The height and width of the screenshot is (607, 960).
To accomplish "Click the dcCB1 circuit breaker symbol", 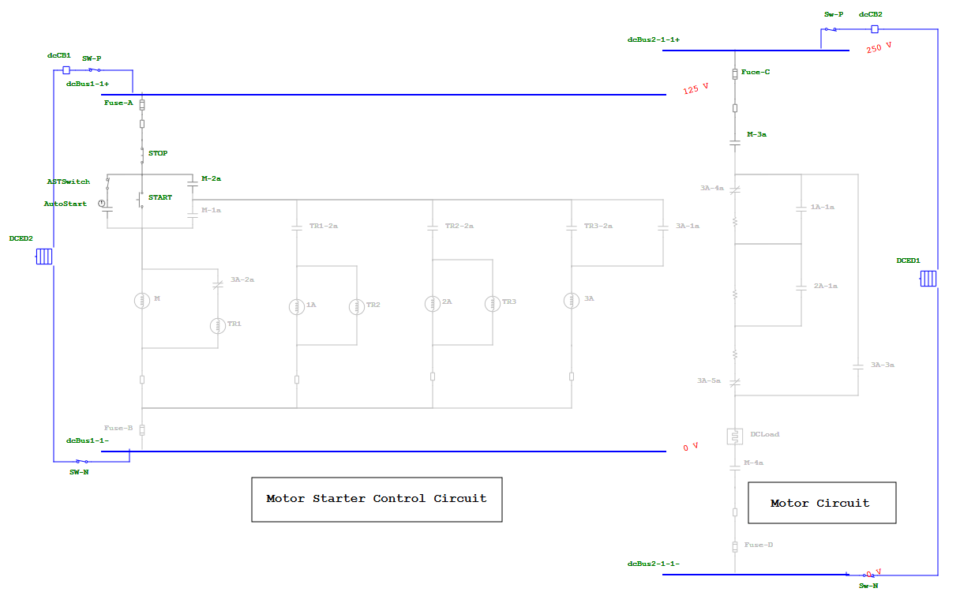I will point(65,70).
